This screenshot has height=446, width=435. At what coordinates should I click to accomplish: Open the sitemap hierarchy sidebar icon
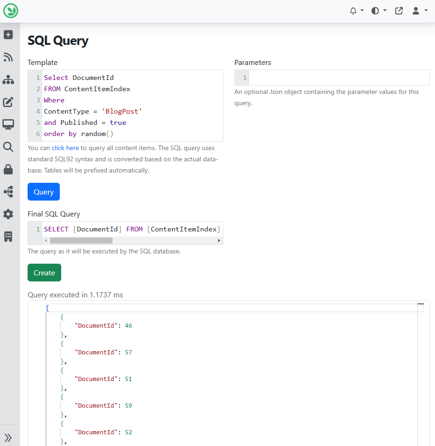8,79
